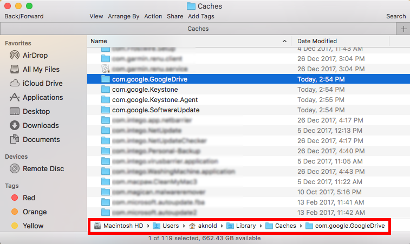Viewport: 410px width, 244px height.
Task: Click the date Today, 2:55 PM
Action: pos(321,99)
